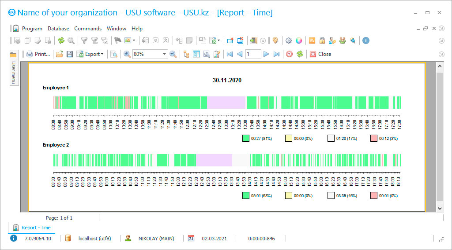
Task: Click the padlock lock icon
Action: (322, 40)
